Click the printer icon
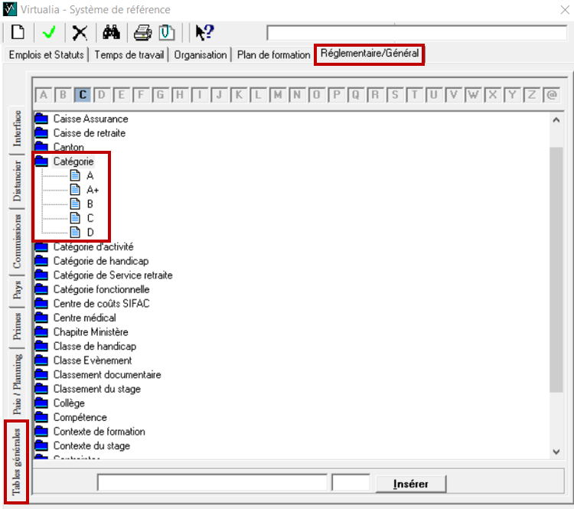 click(x=143, y=32)
